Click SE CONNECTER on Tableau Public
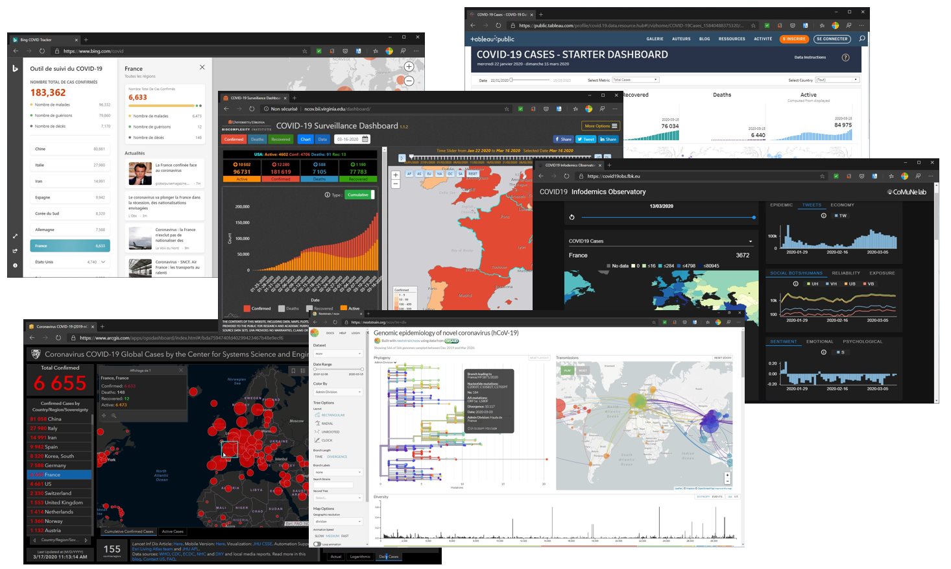This screenshot has width=951, height=569. click(832, 39)
